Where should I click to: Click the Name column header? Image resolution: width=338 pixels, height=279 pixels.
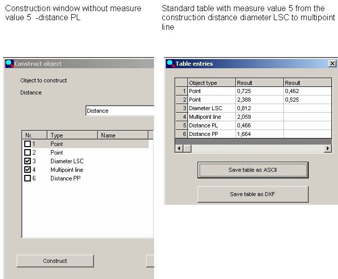pos(123,135)
